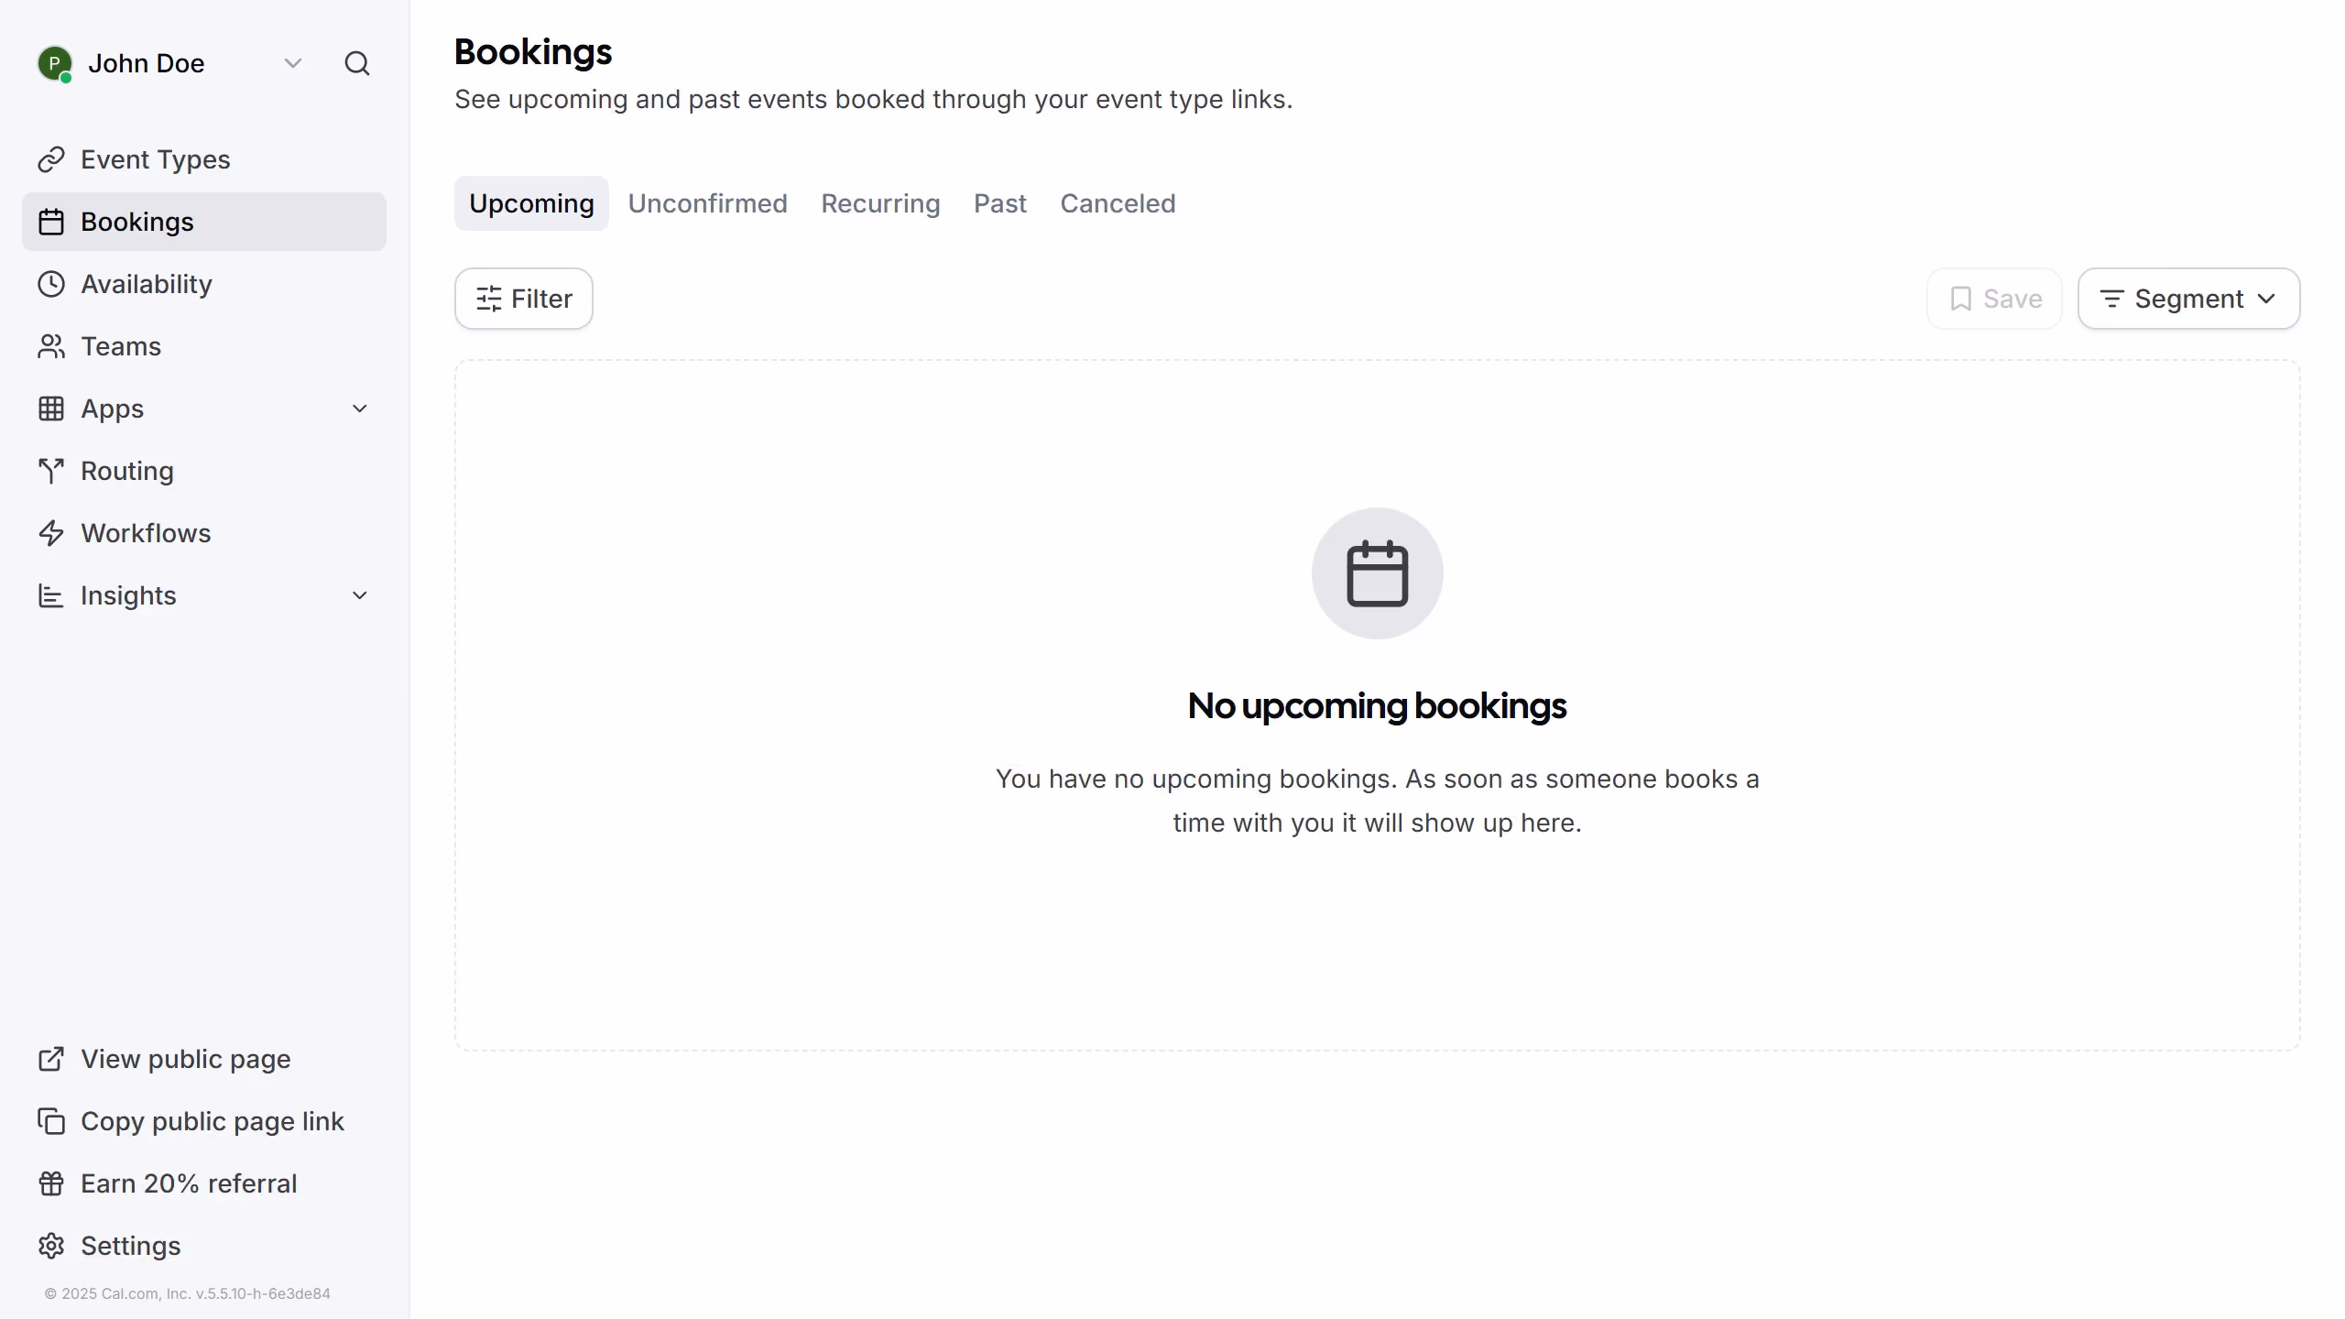Click the Save button label
This screenshot has width=2345, height=1319.
2012,299
